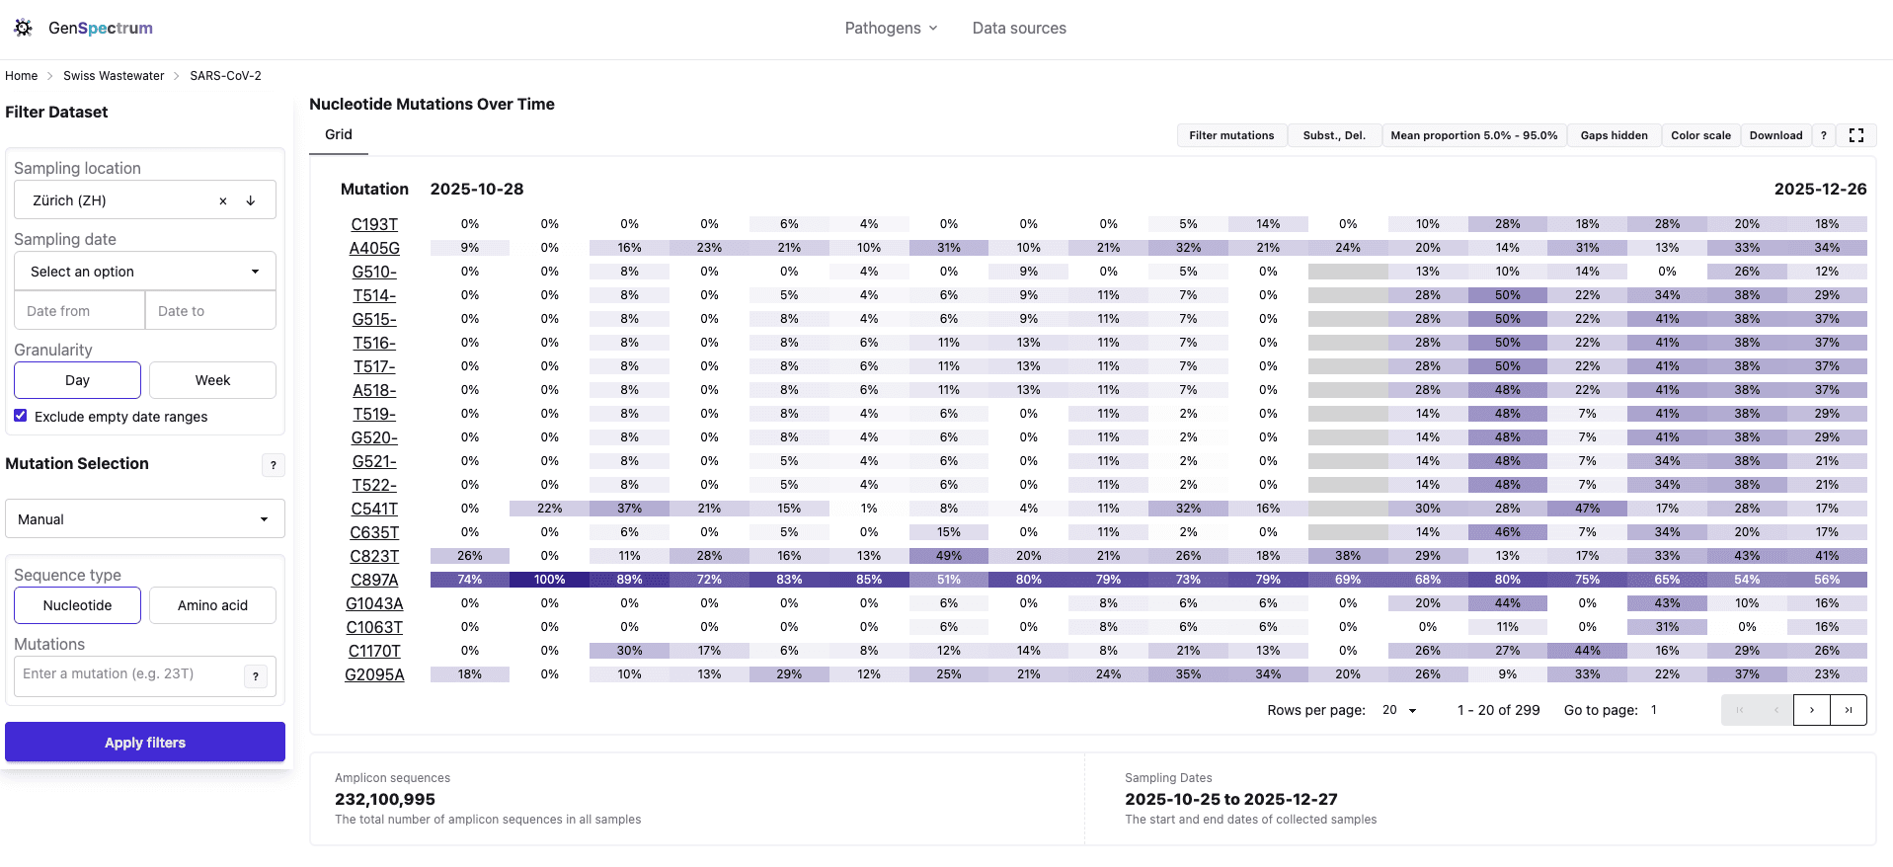The height and width of the screenshot is (867, 1893).
Task: Expand the Manual mutation selection dropdown
Action: coord(145,519)
